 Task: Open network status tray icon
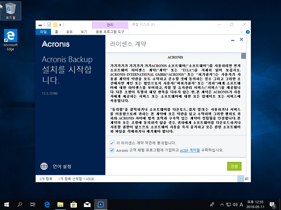click(229, 205)
